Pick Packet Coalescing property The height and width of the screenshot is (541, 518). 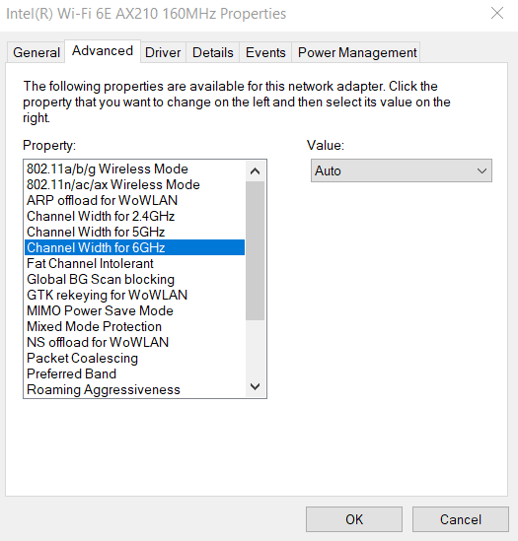134,358
